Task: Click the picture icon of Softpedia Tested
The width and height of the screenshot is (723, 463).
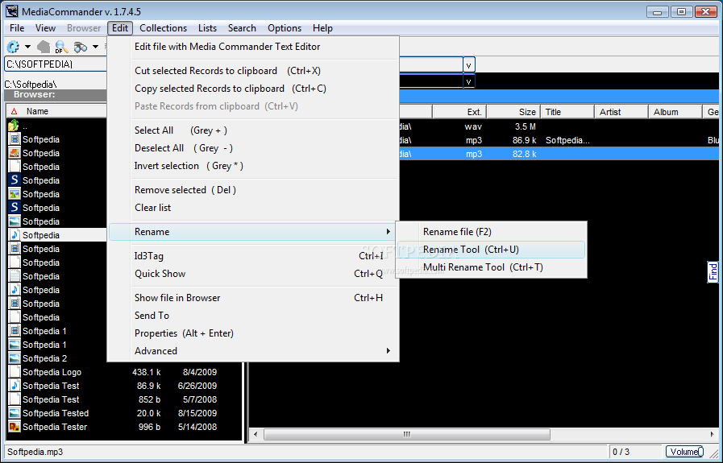Action: [15, 413]
